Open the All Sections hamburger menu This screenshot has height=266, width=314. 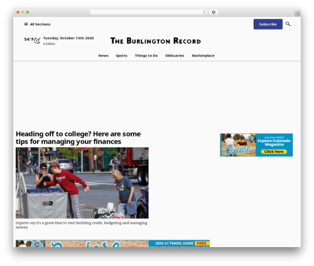coord(37,24)
